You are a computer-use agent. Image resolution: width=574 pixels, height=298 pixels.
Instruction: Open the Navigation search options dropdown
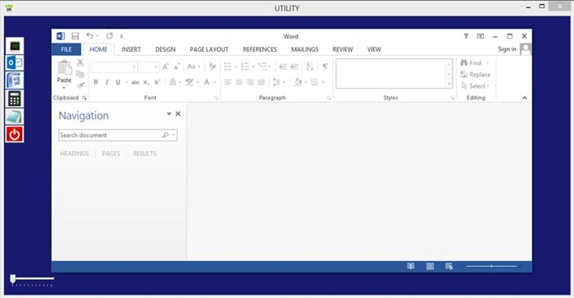pos(174,135)
